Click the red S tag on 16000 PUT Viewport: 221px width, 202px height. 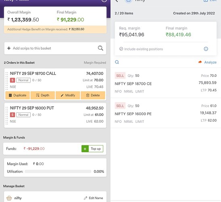click(13, 115)
